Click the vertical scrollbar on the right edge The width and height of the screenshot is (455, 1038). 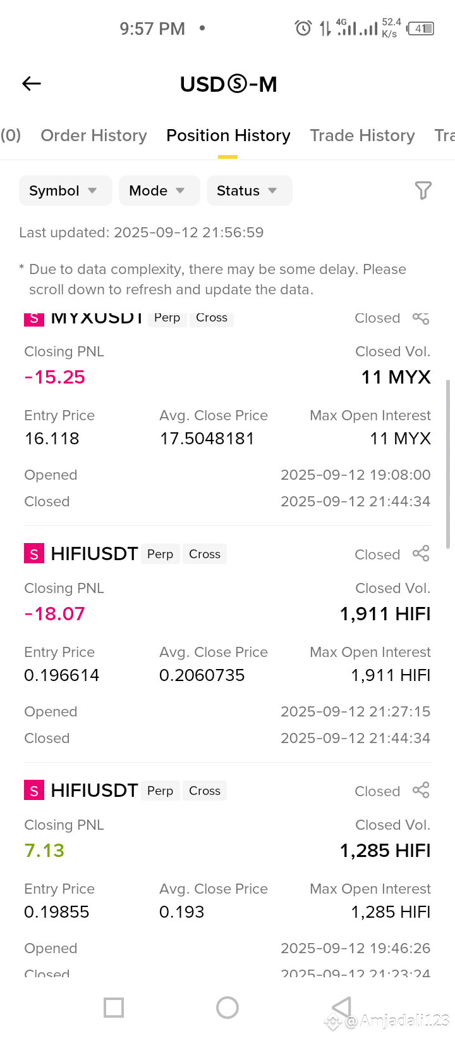pyautogui.click(x=448, y=464)
